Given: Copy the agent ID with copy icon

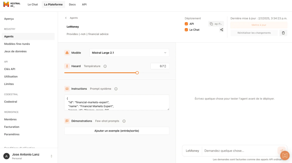Looking at the screenshot, I should pos(211,24).
